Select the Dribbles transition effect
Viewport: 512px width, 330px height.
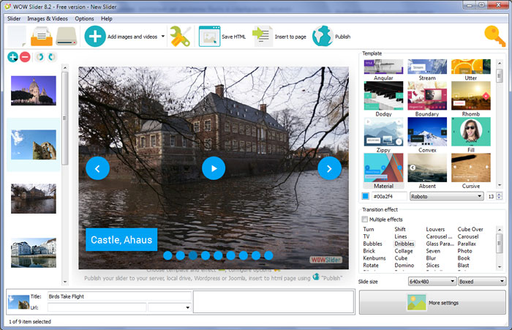pyautogui.click(x=404, y=244)
